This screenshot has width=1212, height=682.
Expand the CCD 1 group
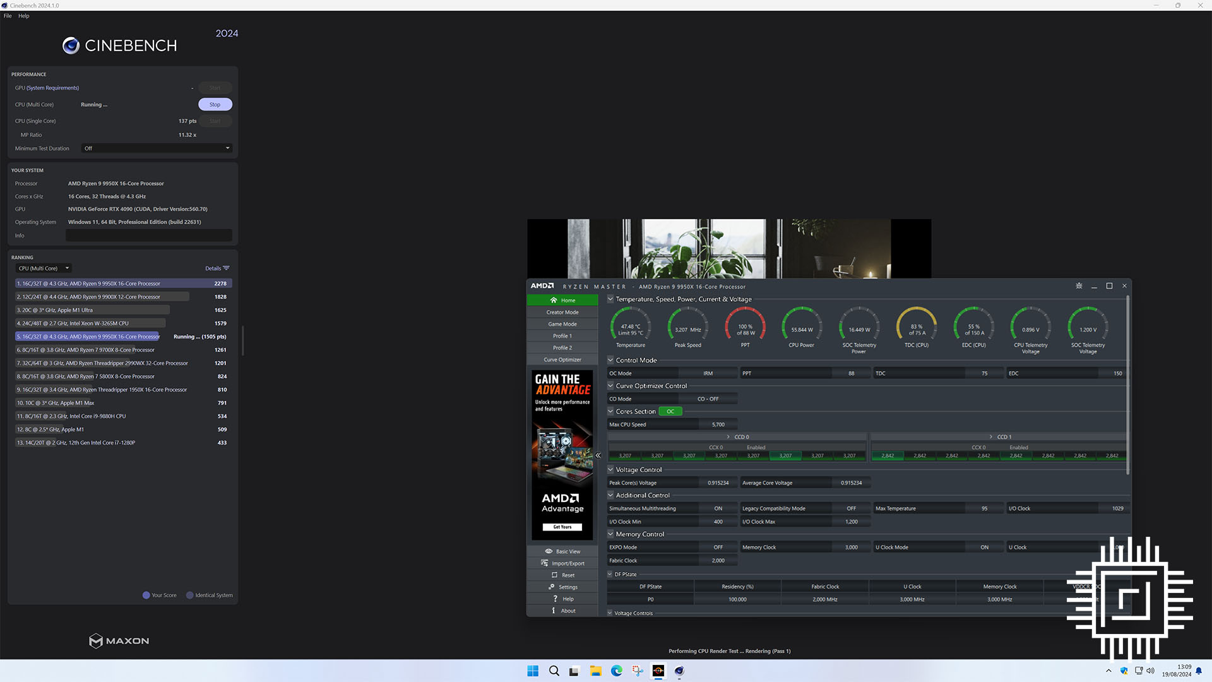(x=991, y=437)
